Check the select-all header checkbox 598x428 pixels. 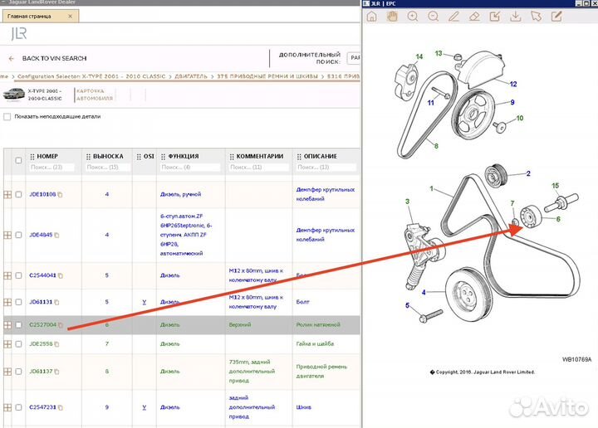pyautogui.click(x=18, y=160)
